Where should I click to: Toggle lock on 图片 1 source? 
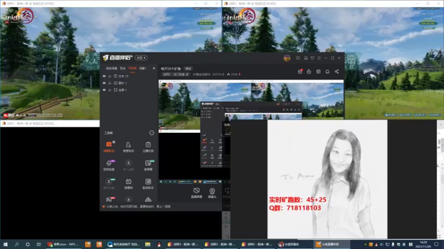click(x=110, y=83)
